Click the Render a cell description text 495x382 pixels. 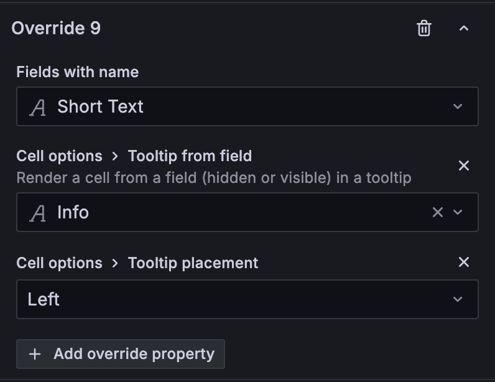click(213, 178)
